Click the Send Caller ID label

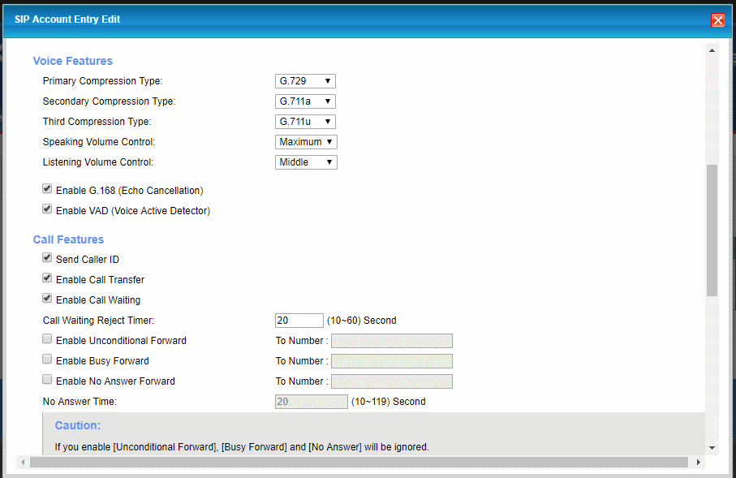[x=88, y=260]
